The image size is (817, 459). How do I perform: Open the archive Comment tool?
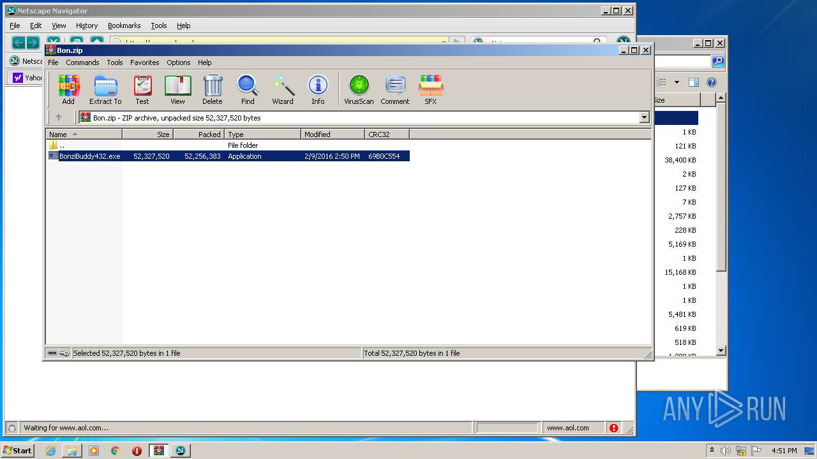[395, 89]
